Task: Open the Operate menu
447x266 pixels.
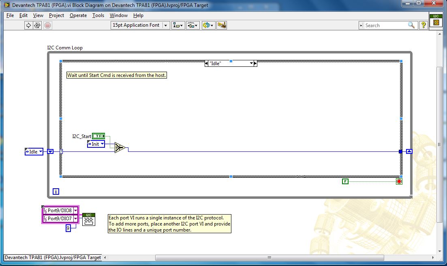Action: click(78, 15)
